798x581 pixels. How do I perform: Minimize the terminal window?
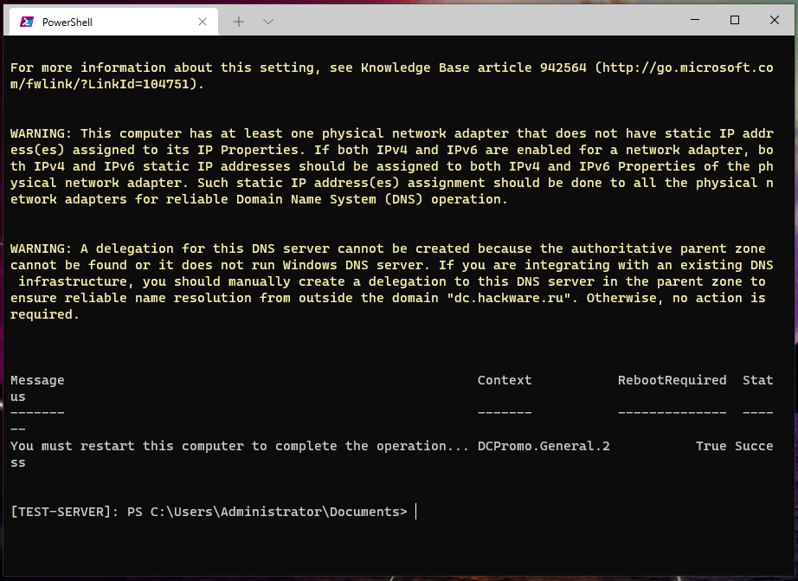[695, 21]
